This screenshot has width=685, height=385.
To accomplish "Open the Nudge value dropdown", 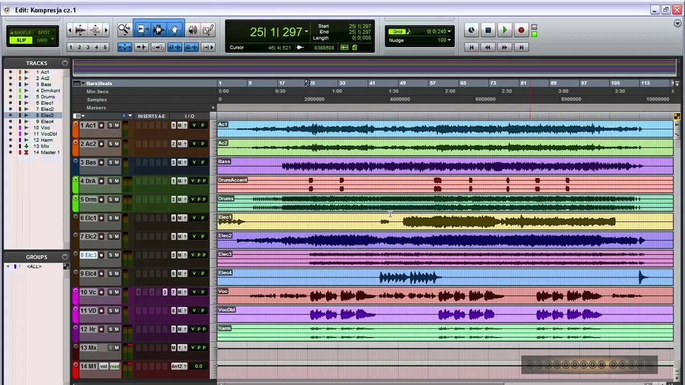I will pos(449,40).
